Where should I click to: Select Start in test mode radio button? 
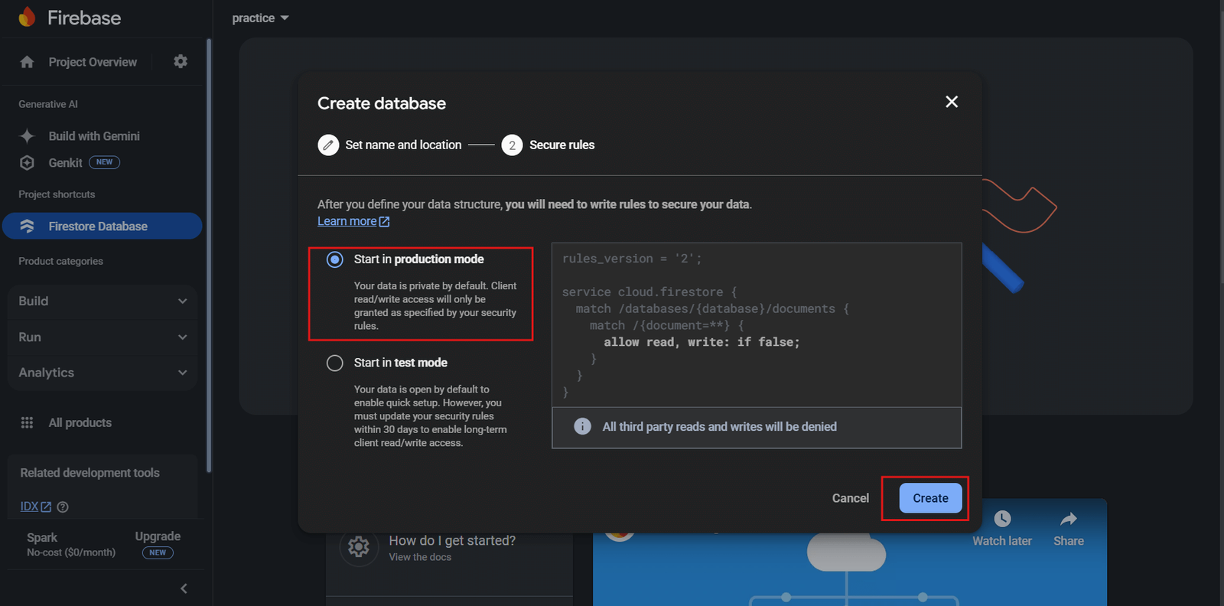[335, 363]
